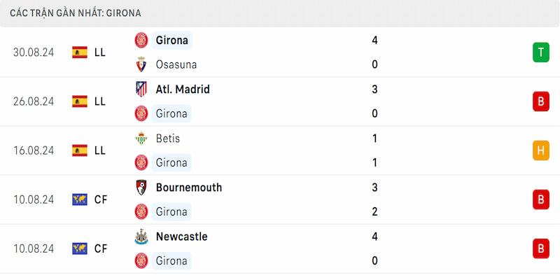Click red B badge for Atl. Madrid match
The image size is (560, 280).
click(x=541, y=101)
